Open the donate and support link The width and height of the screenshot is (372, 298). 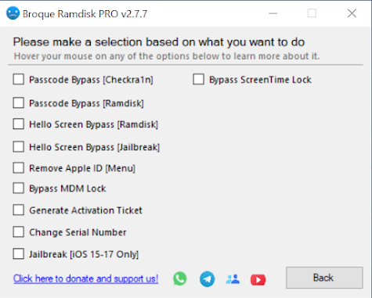coord(85,278)
